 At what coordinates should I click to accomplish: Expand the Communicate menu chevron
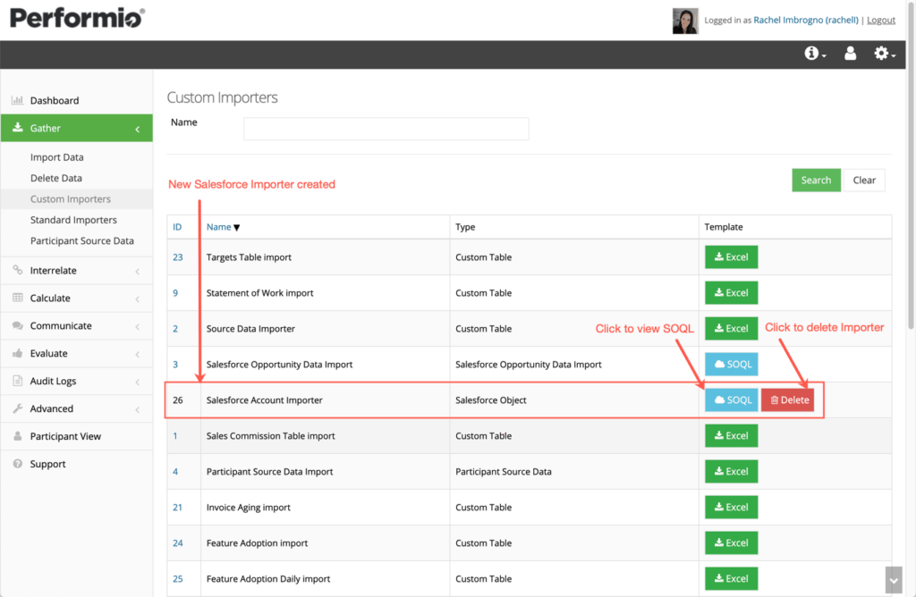tap(137, 327)
